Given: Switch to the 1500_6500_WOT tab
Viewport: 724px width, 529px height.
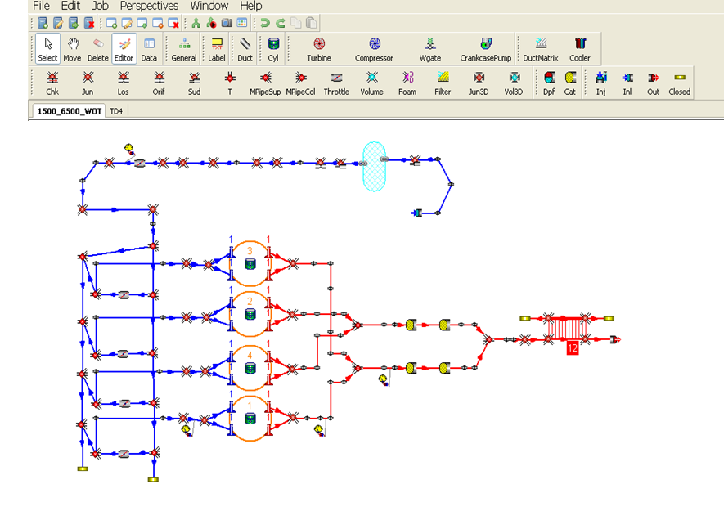Looking at the screenshot, I should 70,111.
